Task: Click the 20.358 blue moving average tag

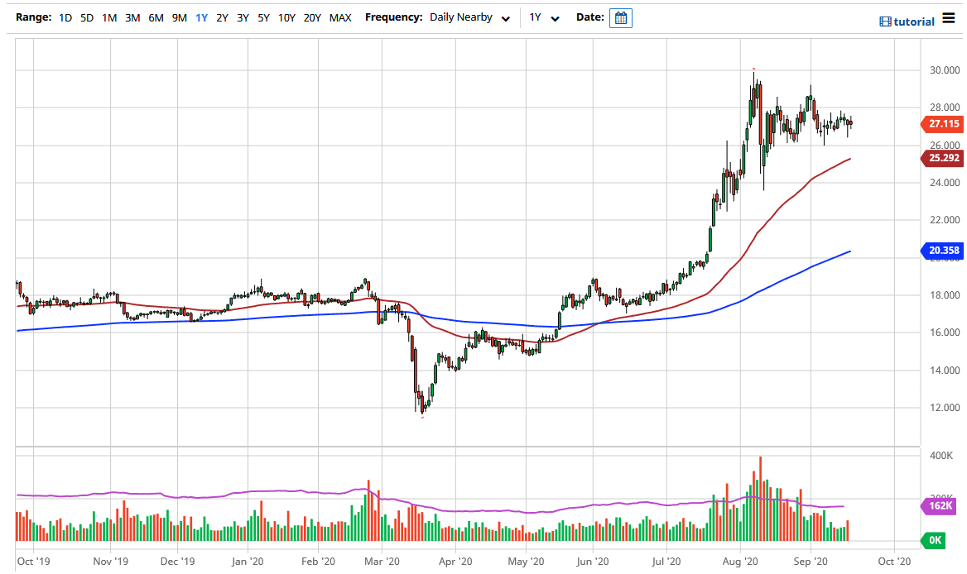Action: 943,250
